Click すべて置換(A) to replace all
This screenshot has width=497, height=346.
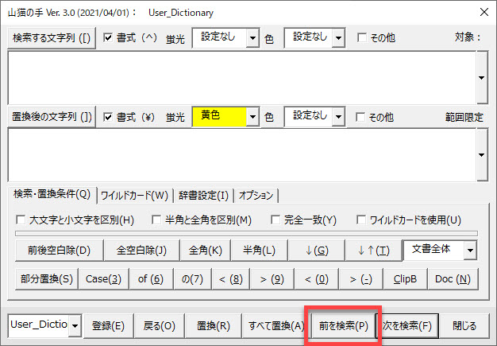[x=275, y=325]
